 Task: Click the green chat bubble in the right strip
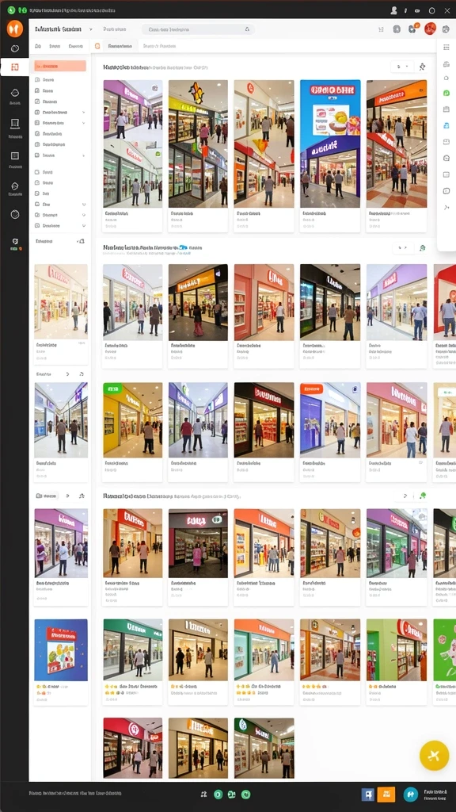pos(446,94)
